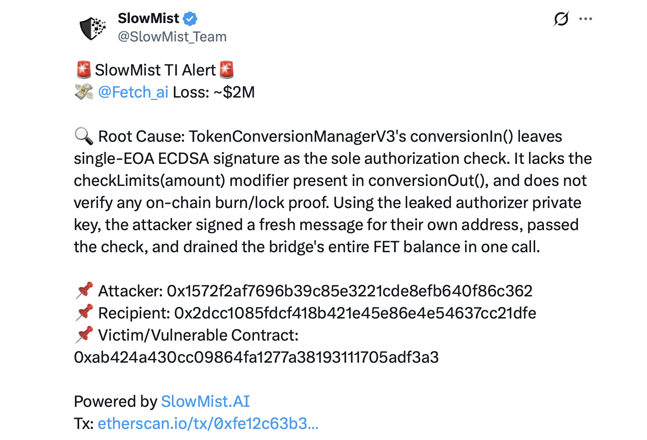Image resolution: width=647 pixels, height=440 pixels.
Task: Click the flying money emoji icon
Action: coord(84,92)
